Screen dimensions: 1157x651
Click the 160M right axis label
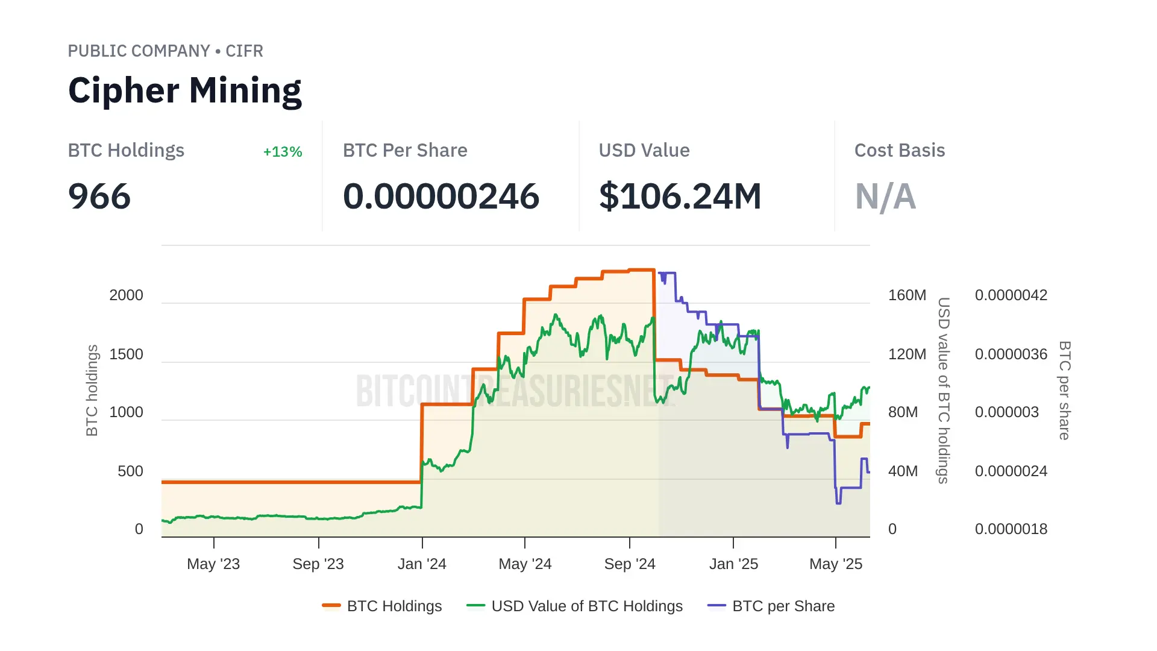907,295
